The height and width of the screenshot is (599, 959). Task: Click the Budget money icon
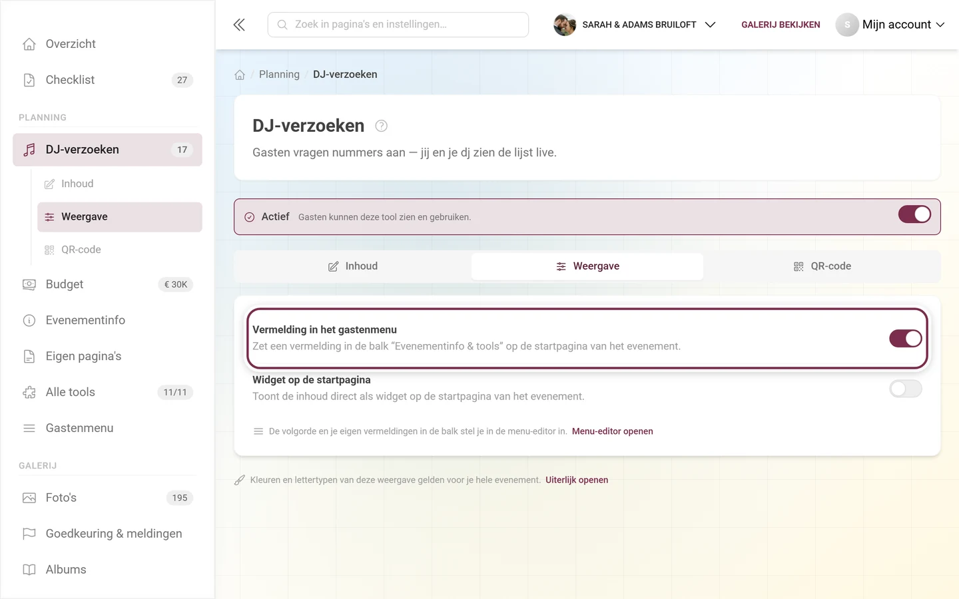point(29,284)
